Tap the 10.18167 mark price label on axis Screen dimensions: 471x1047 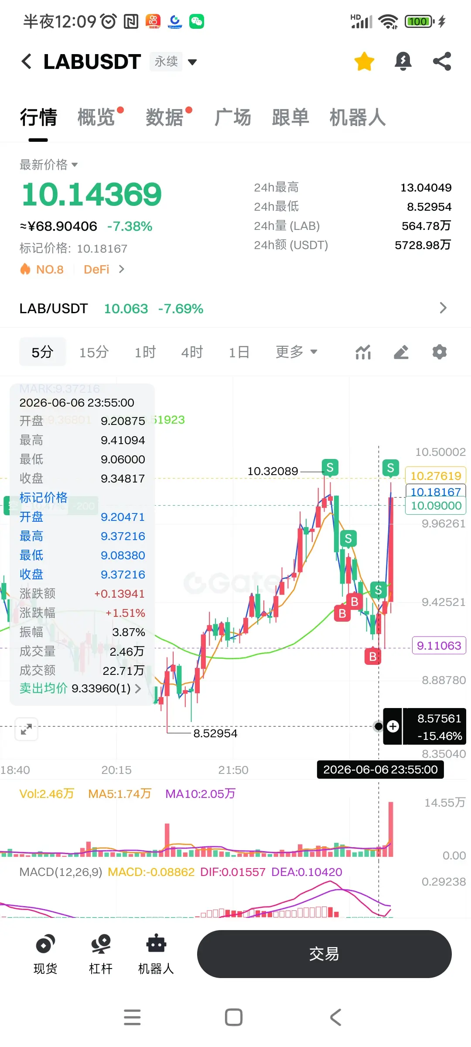[x=436, y=491]
